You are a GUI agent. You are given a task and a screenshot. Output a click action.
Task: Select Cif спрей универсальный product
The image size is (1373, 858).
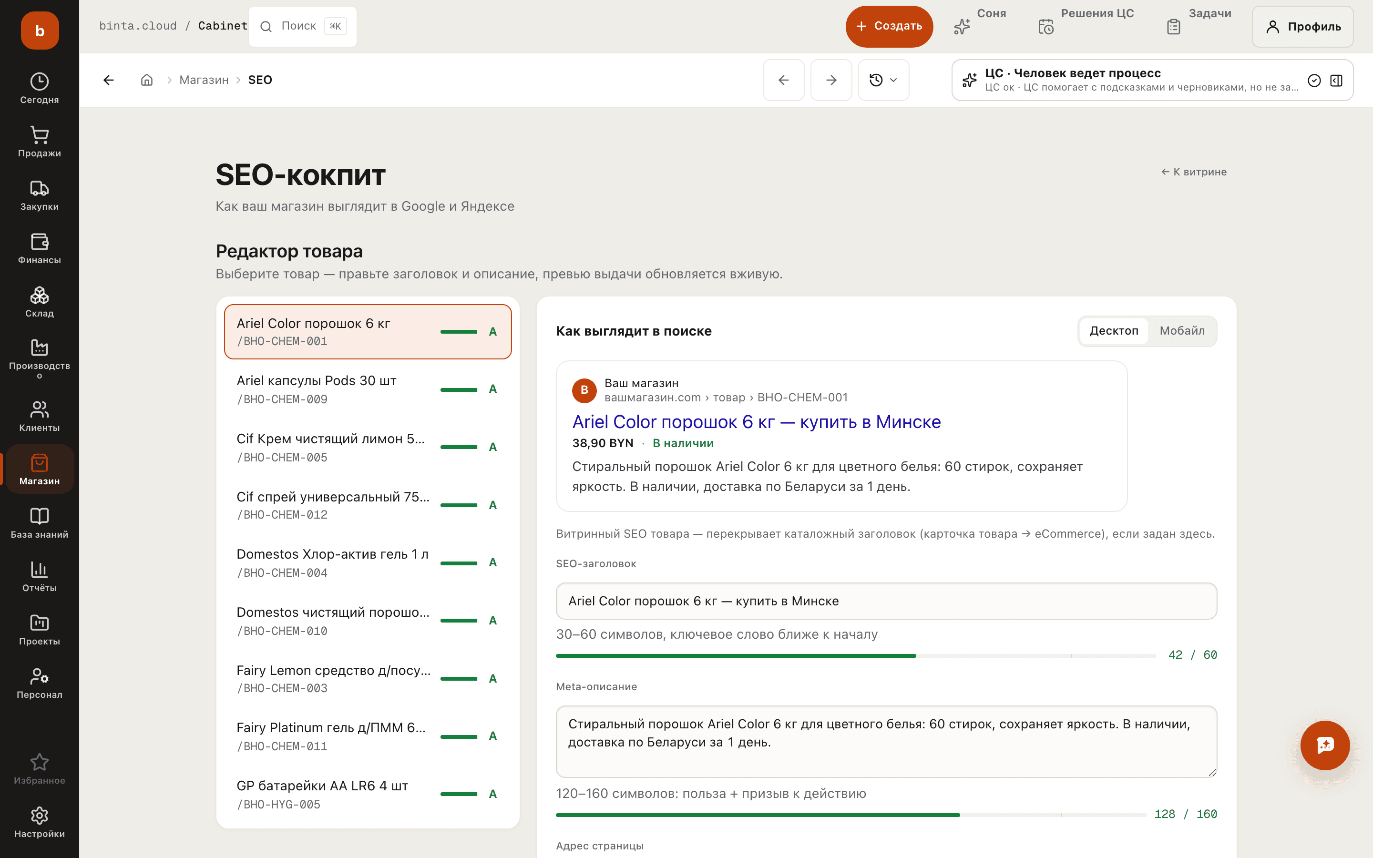(x=368, y=505)
